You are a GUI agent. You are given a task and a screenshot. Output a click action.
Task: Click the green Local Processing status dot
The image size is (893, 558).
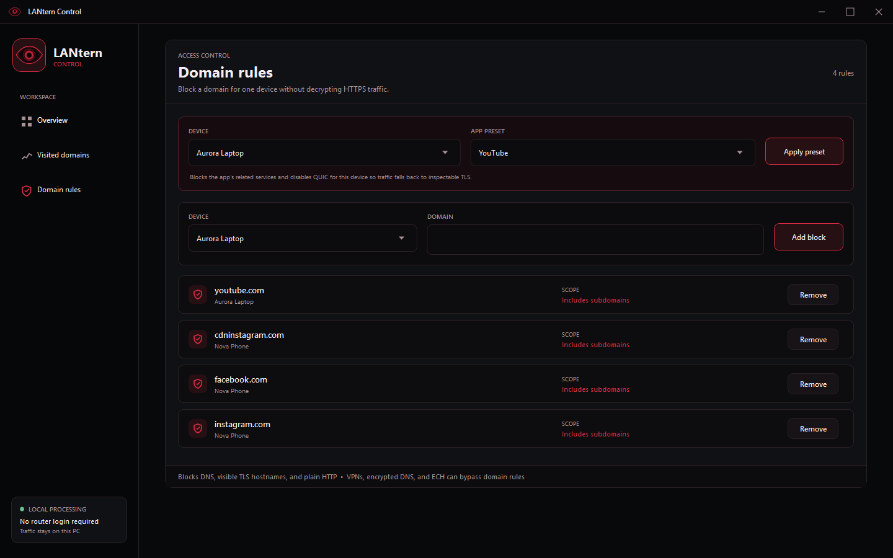(x=22, y=509)
